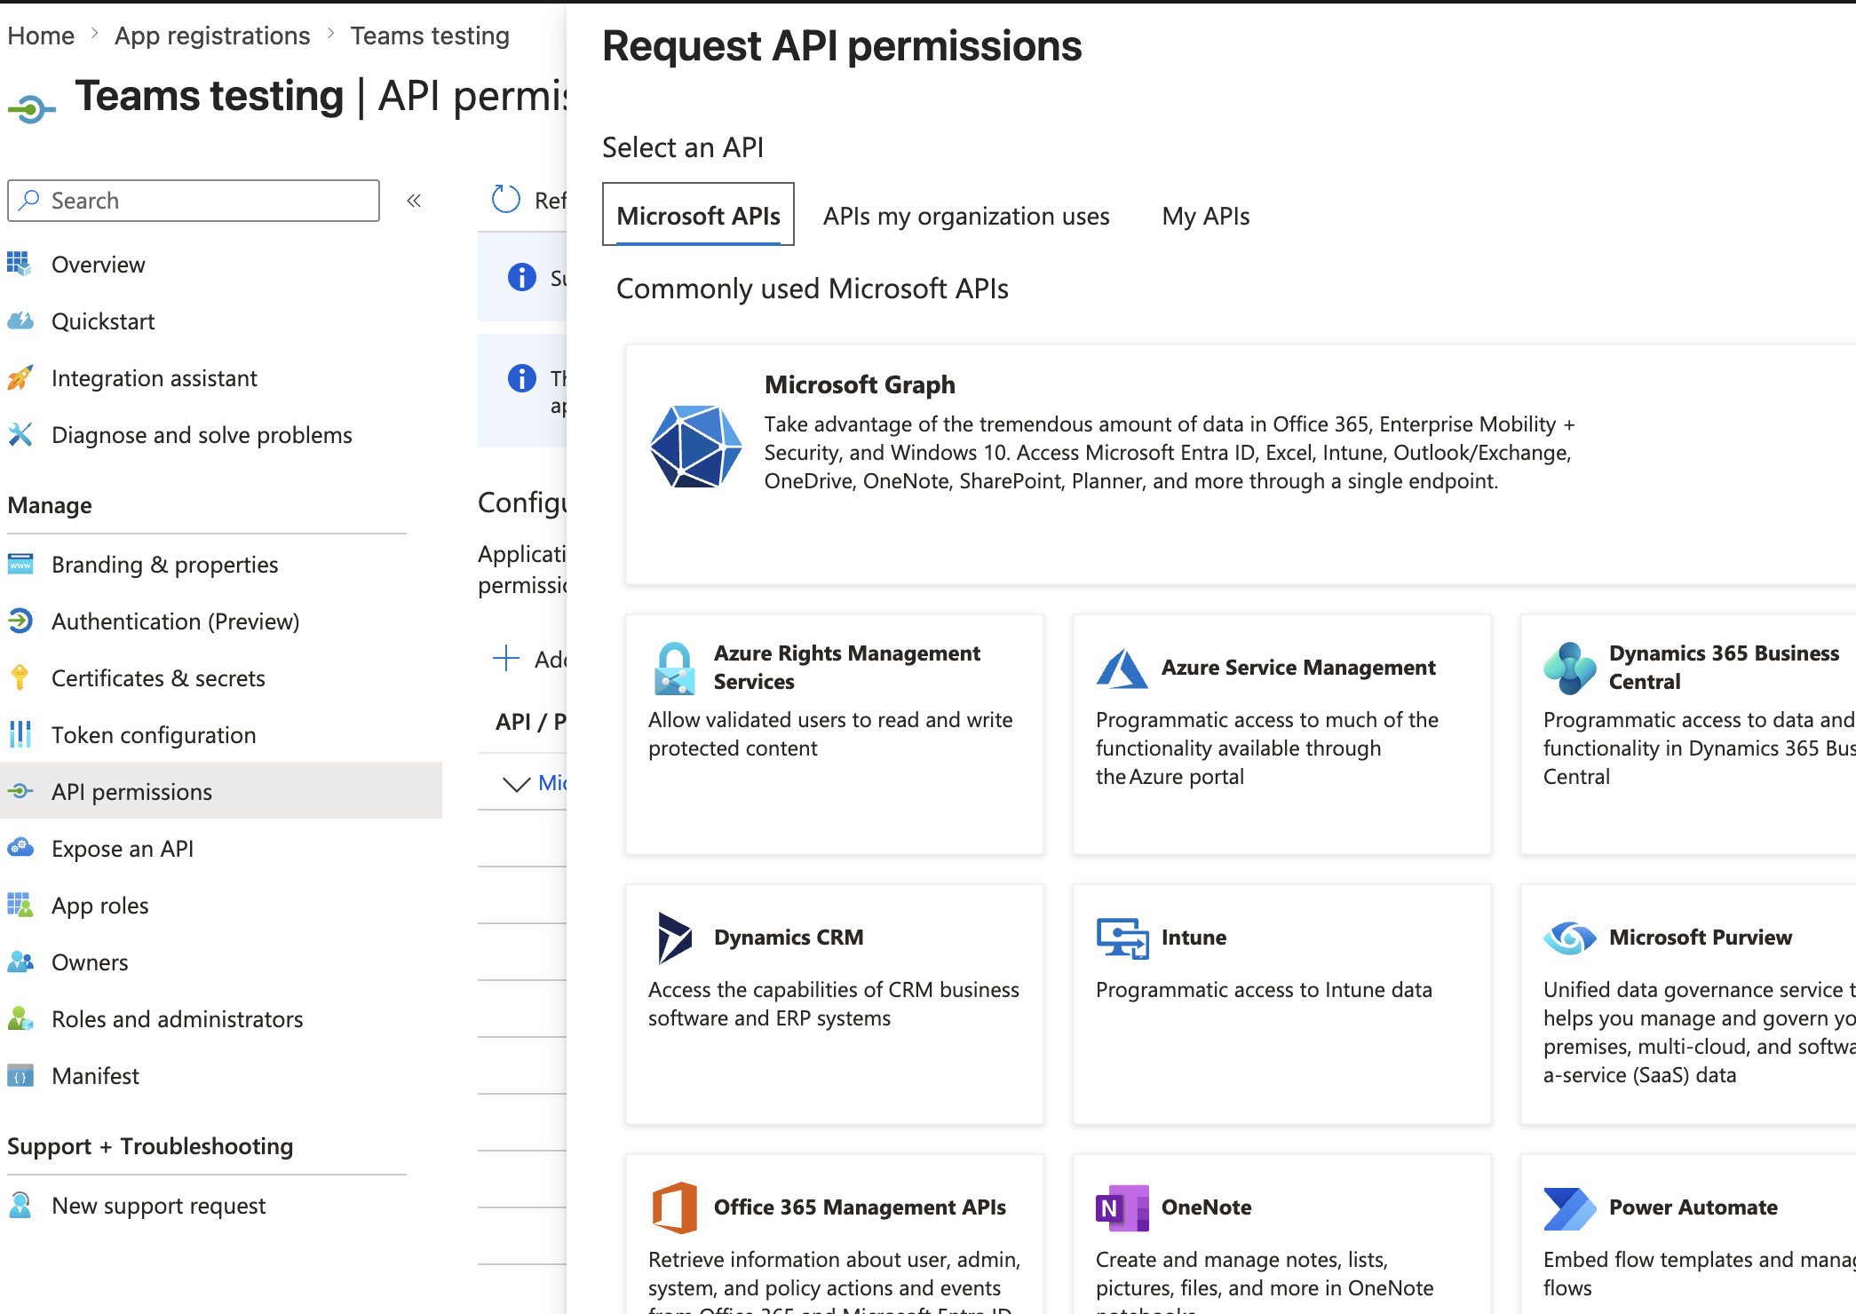Image resolution: width=1856 pixels, height=1314 pixels.
Task: Click the Microsoft Graph polyhedron logo
Action: click(695, 447)
